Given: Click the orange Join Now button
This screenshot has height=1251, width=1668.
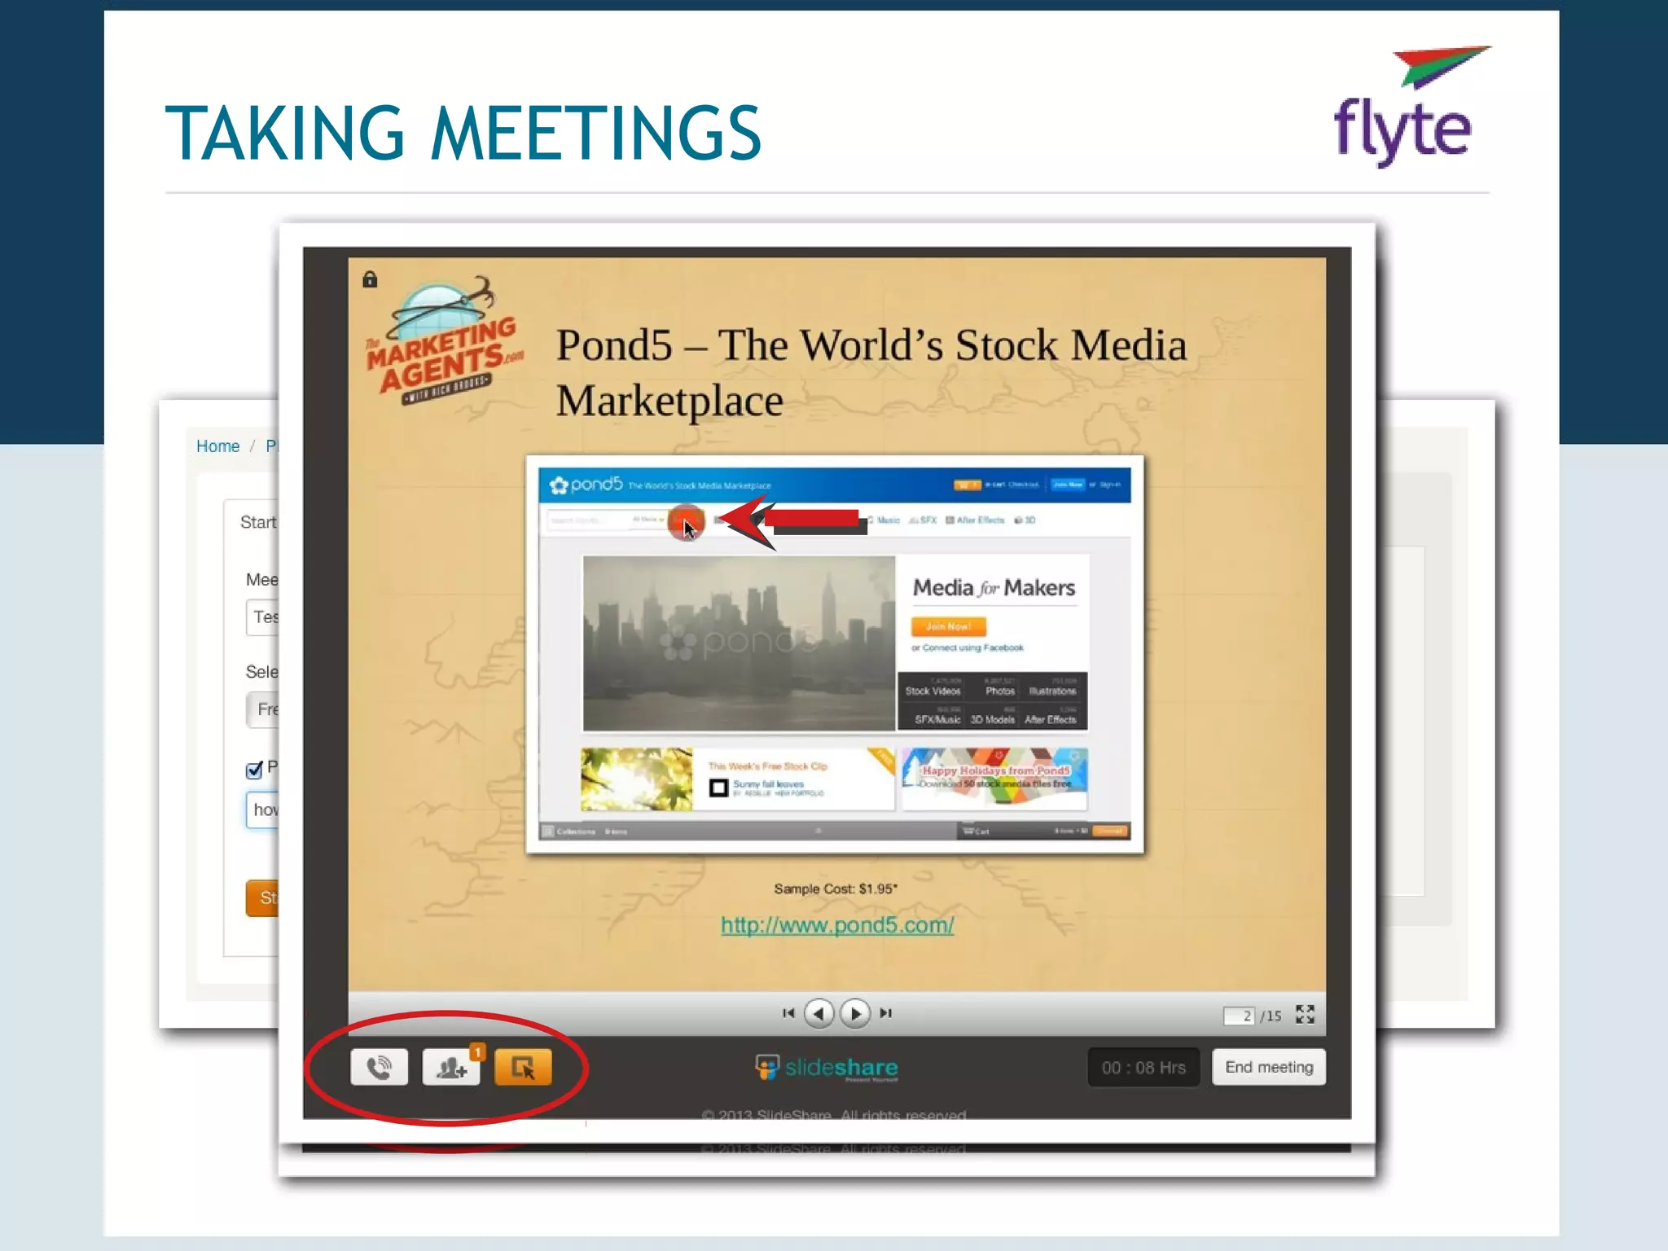Looking at the screenshot, I should tap(948, 626).
